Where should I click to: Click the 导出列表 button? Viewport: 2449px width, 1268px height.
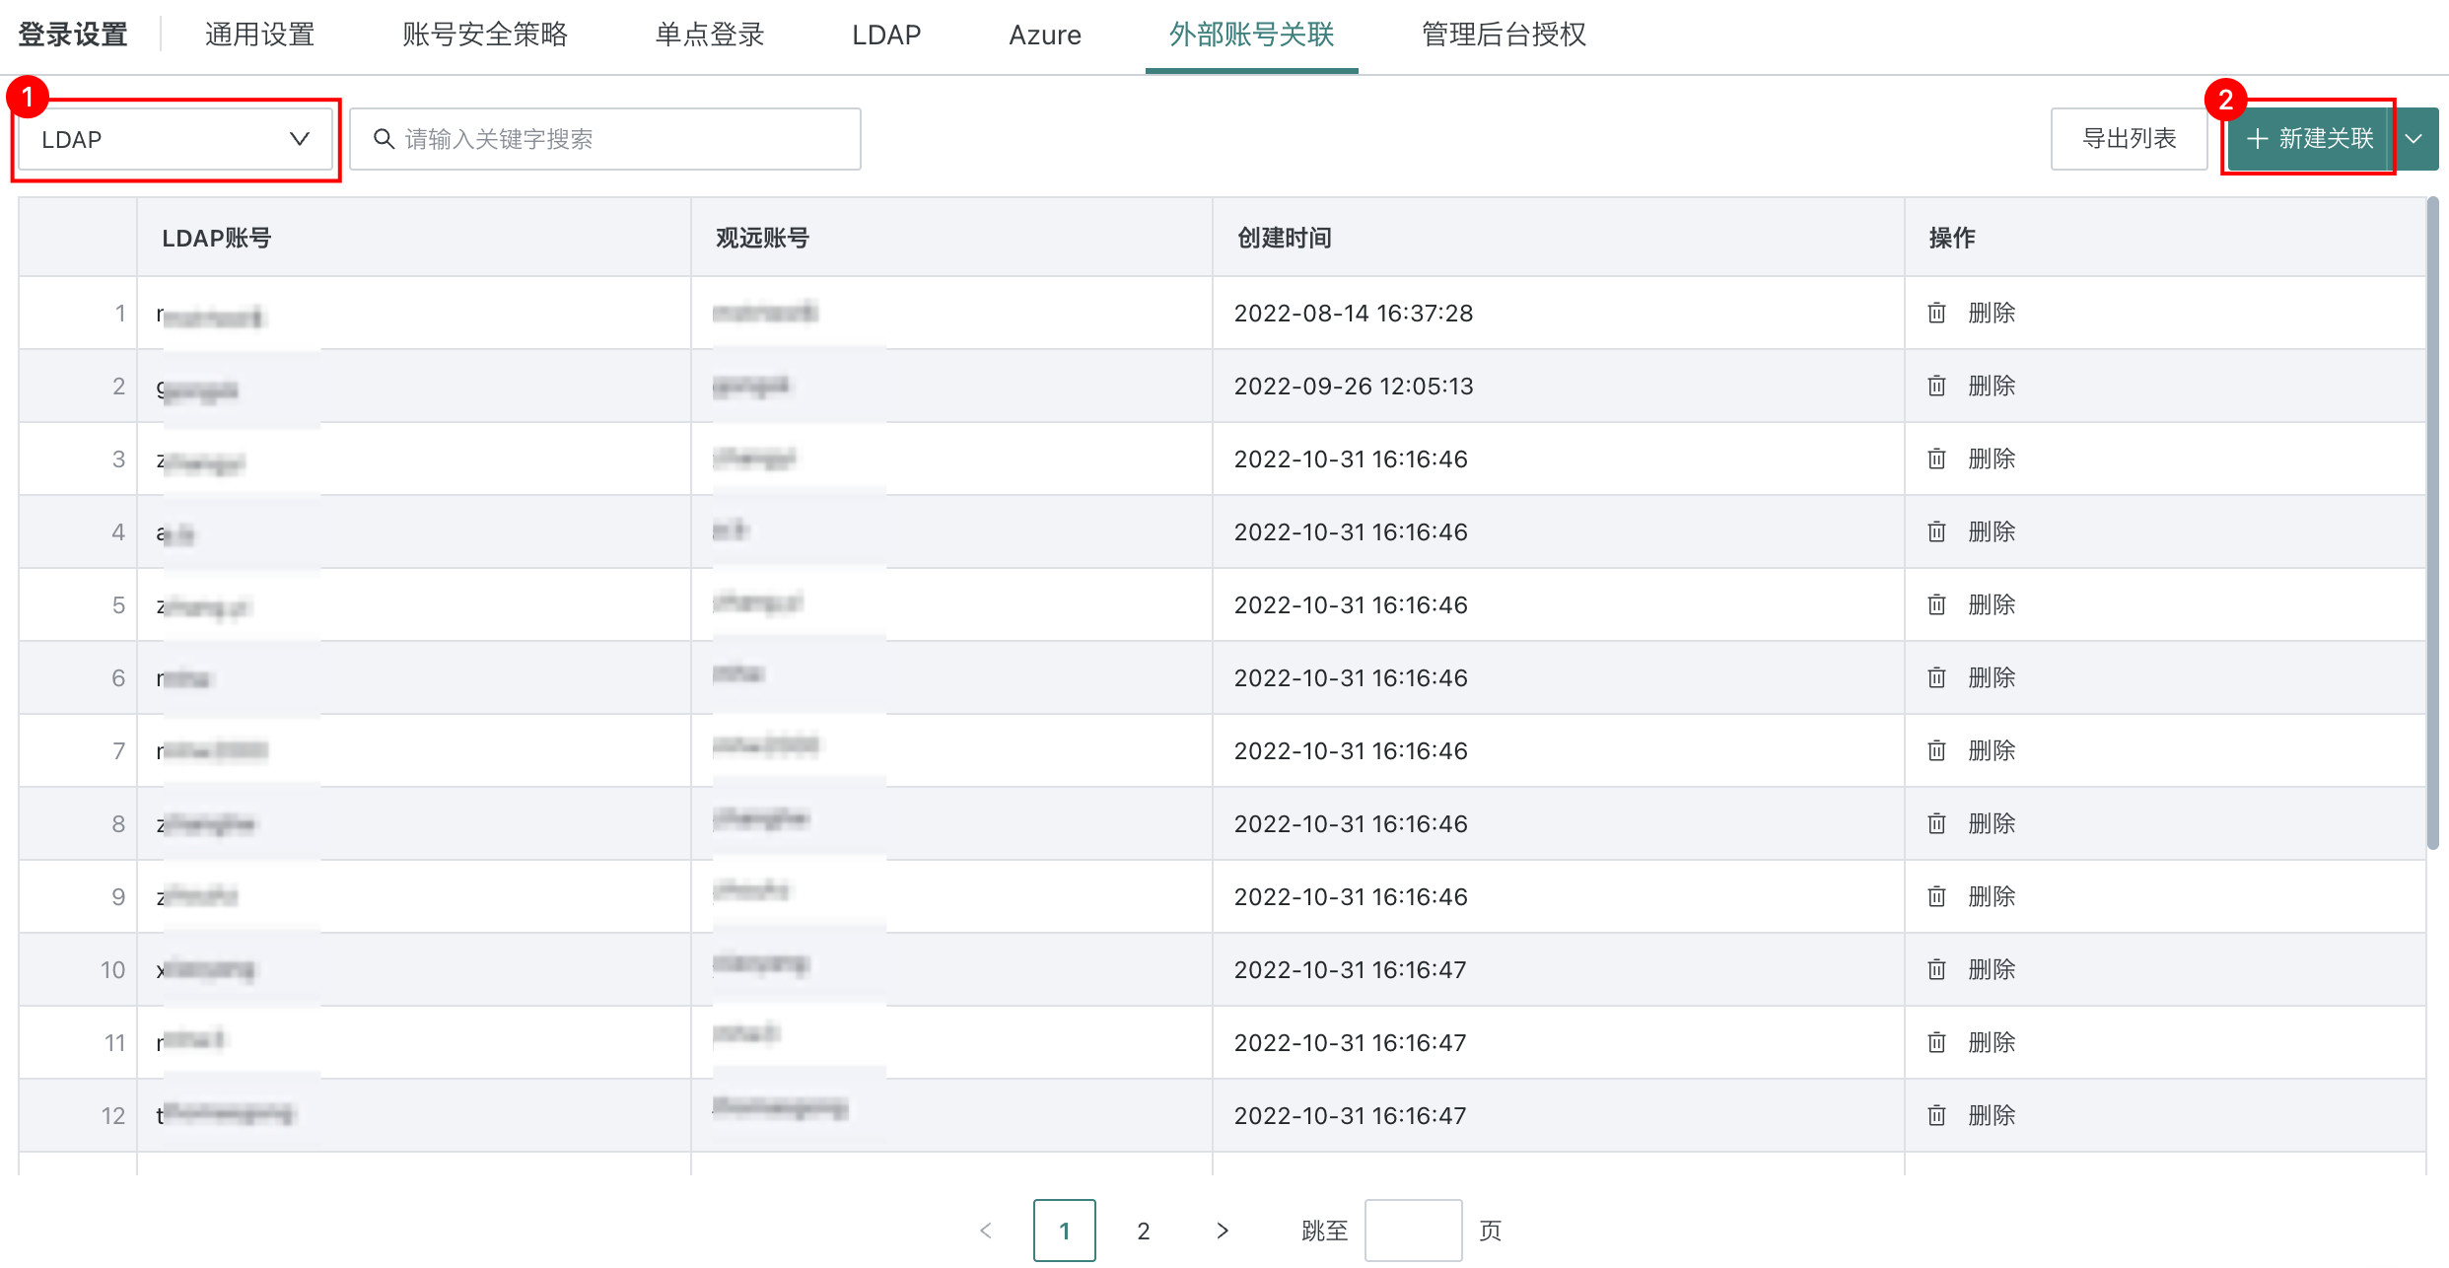point(2129,139)
